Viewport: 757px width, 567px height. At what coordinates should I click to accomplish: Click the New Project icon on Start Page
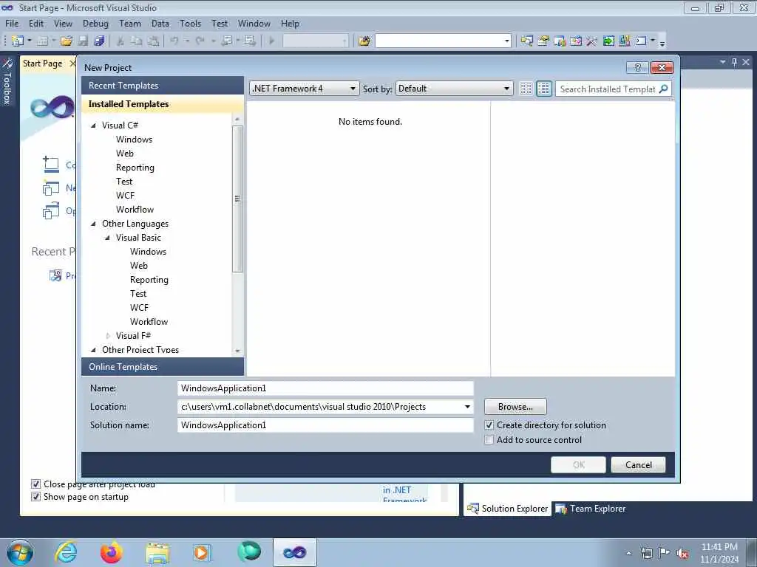[x=51, y=188]
